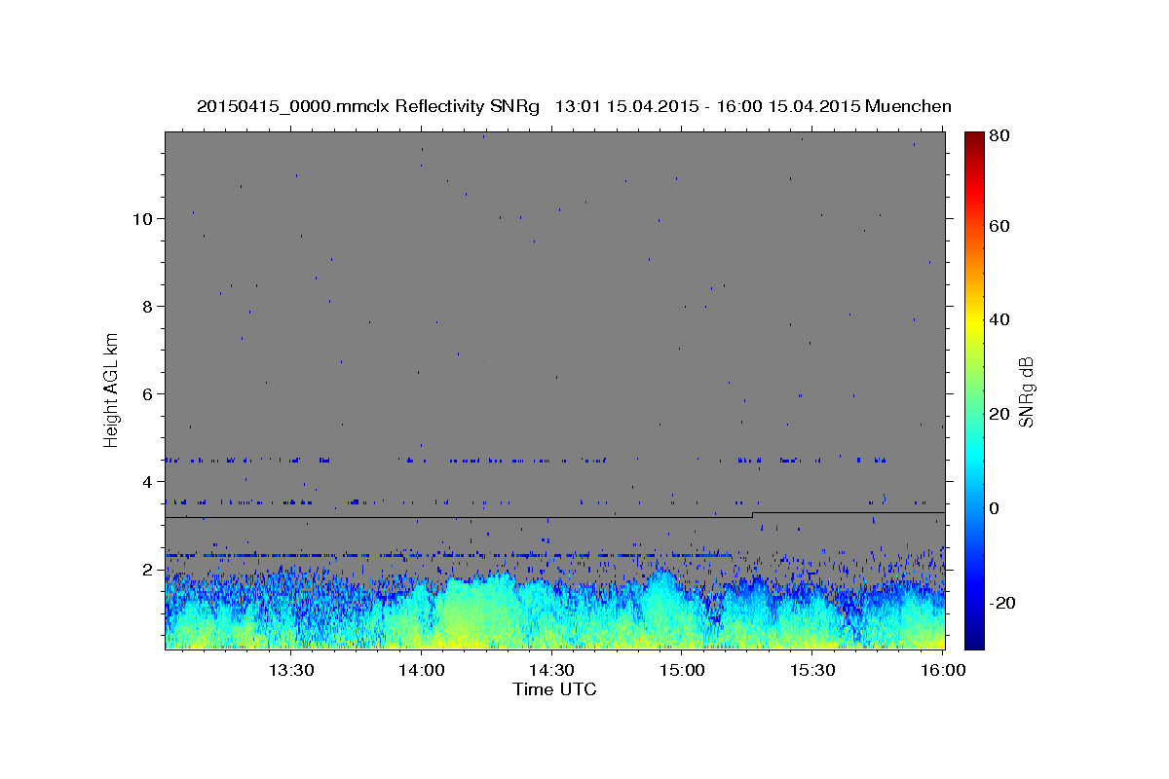The height and width of the screenshot is (779, 1169).
Task: Click the 14:00 time axis label
Action: (x=422, y=670)
